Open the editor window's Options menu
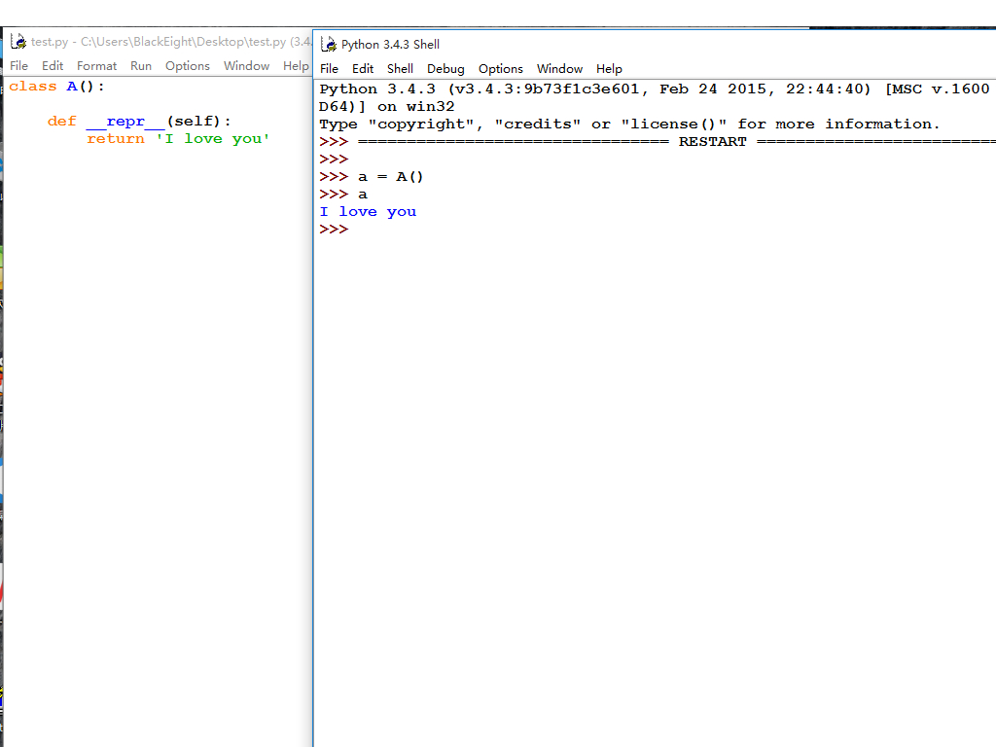The height and width of the screenshot is (747, 996). point(187,66)
